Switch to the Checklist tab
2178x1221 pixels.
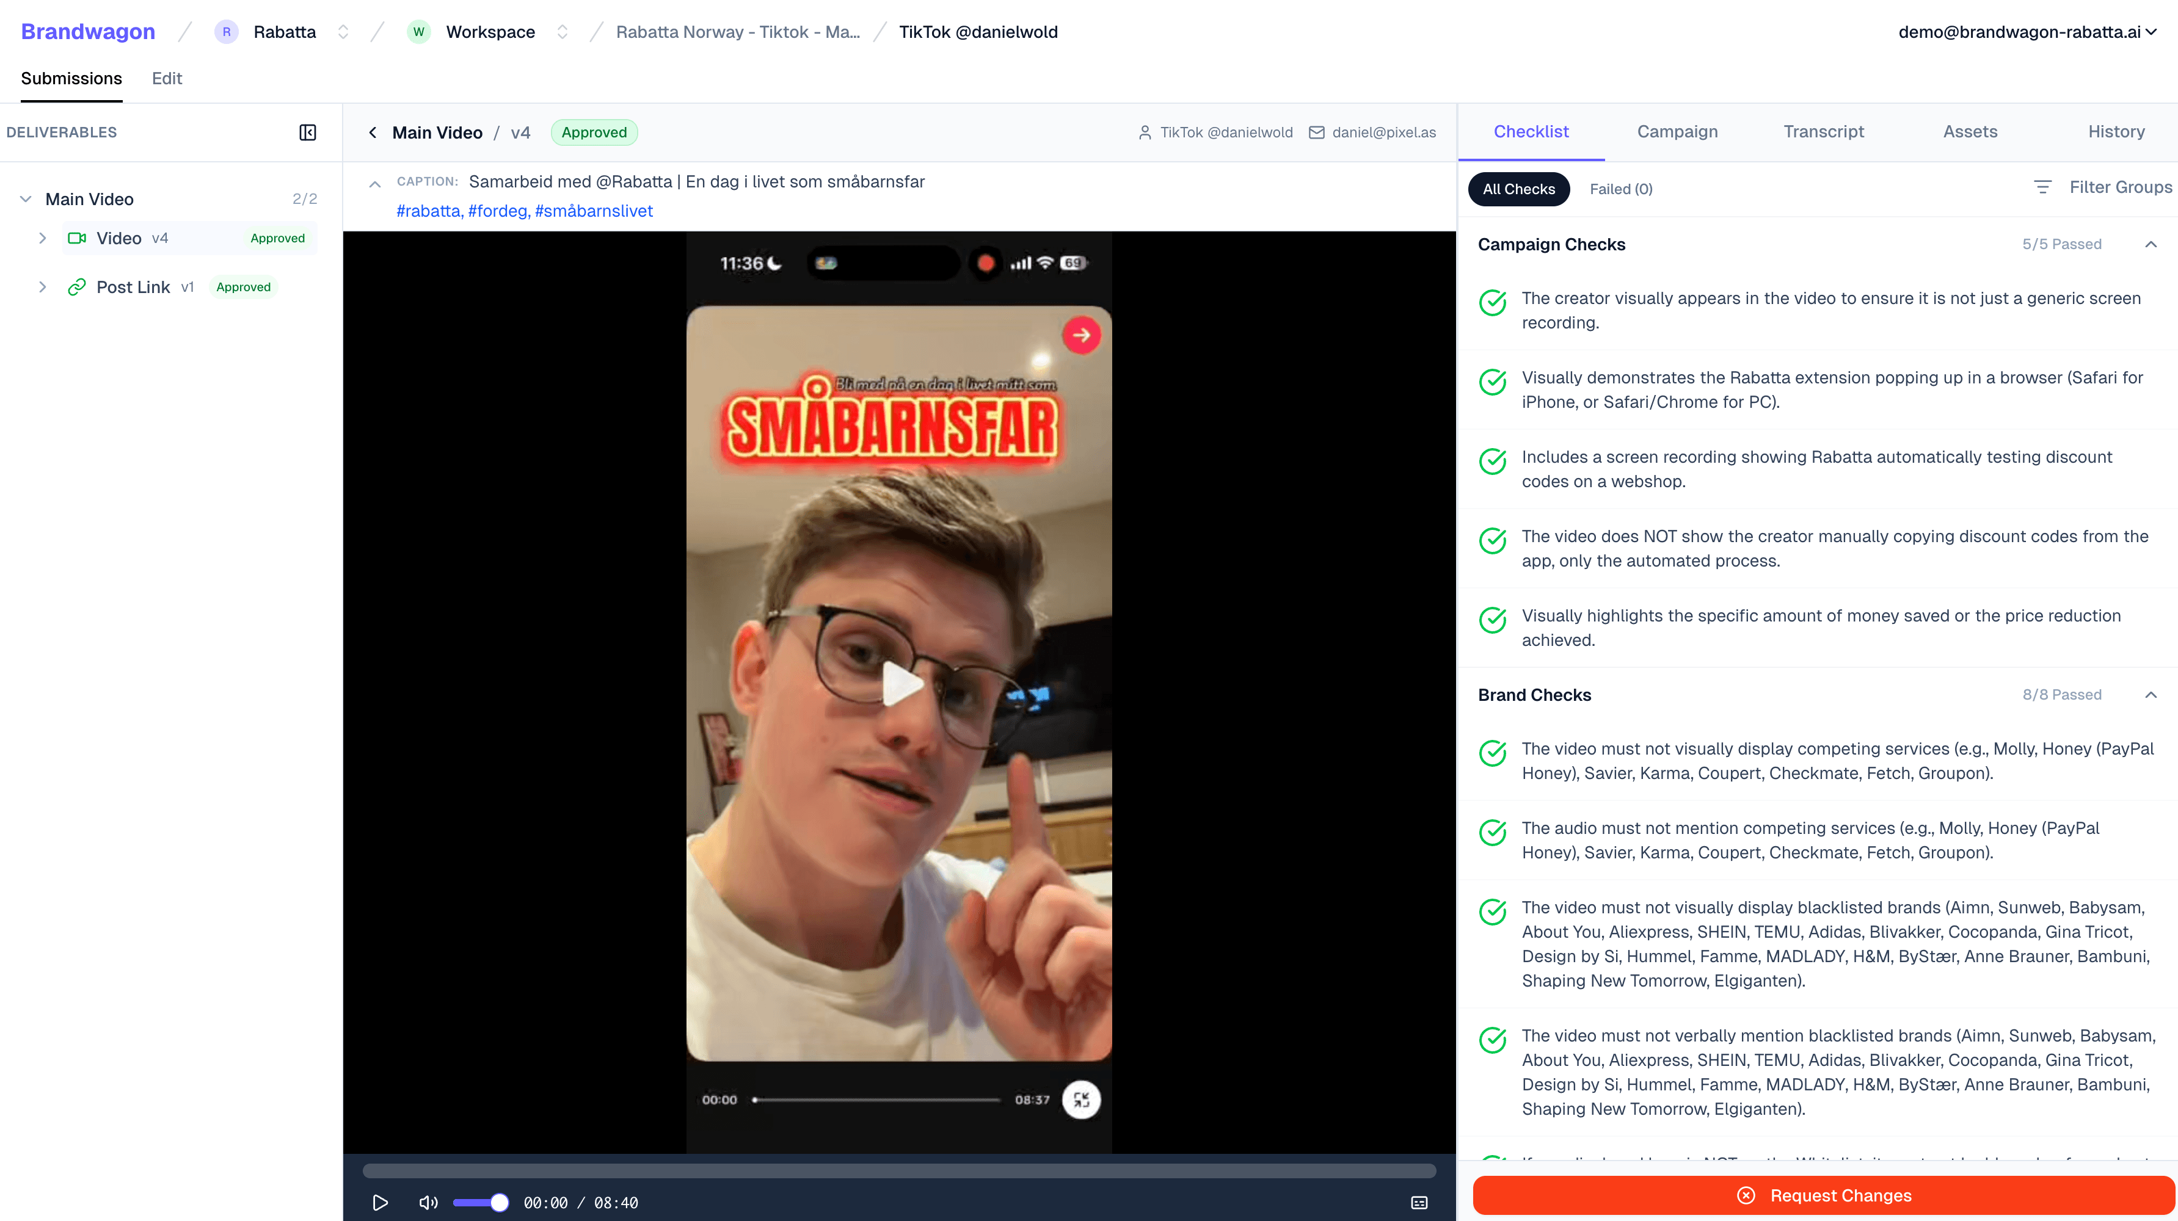1531,132
